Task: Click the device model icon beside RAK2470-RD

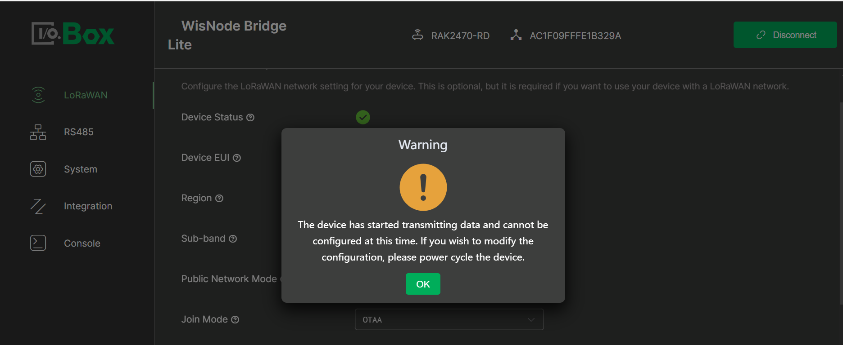Action: [417, 35]
